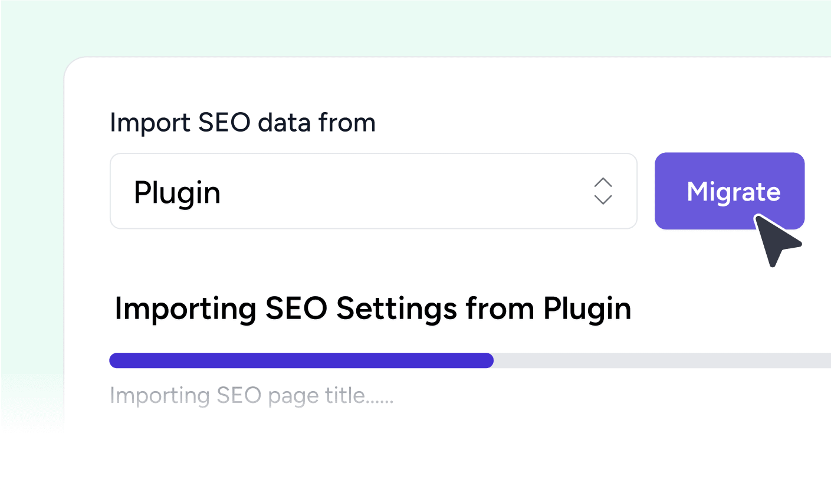Select the Plugin option in the selector
The image size is (831, 489).
[178, 191]
